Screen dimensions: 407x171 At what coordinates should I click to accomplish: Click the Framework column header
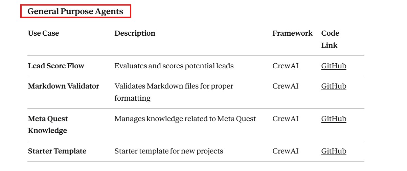click(x=292, y=33)
